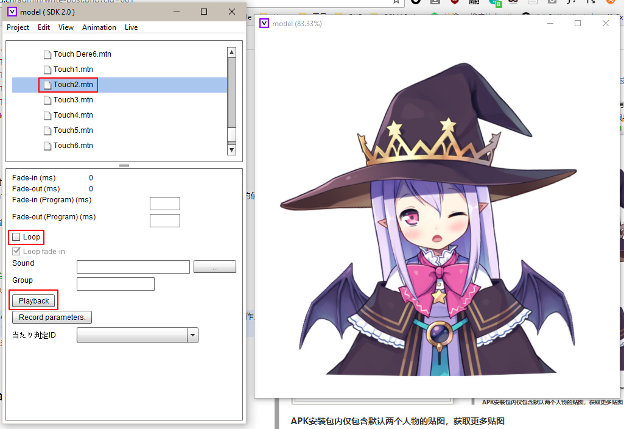The height and width of the screenshot is (429, 624).
Task: Enable the Loop checkbox
Action: pos(16,237)
